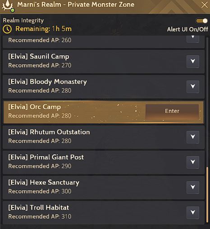Enter the Elvia Orc Camp zone

pos(172,111)
